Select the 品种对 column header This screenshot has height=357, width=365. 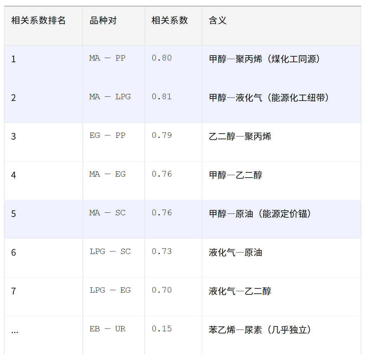click(103, 21)
